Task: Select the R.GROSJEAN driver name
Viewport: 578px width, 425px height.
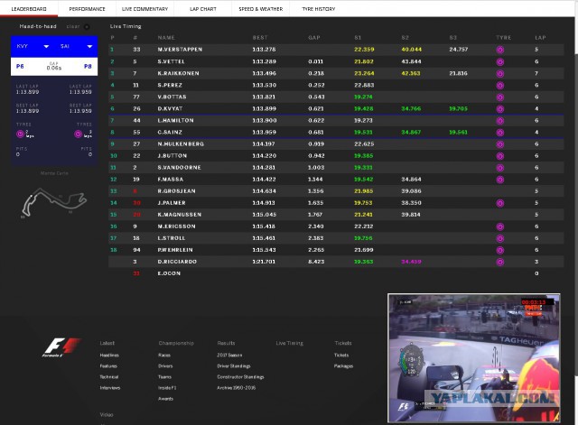Action: click(x=177, y=190)
